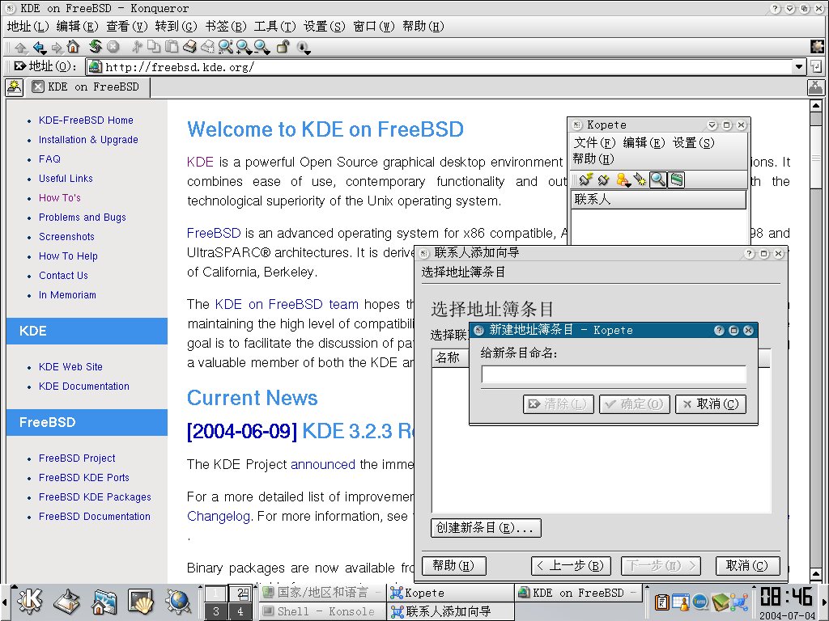Click the Zoom Out font icon
This screenshot has height=621, width=829.
coord(261,47)
